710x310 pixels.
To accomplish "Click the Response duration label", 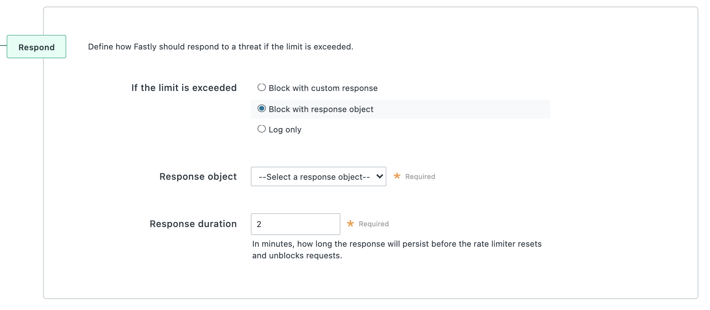I will (x=193, y=224).
